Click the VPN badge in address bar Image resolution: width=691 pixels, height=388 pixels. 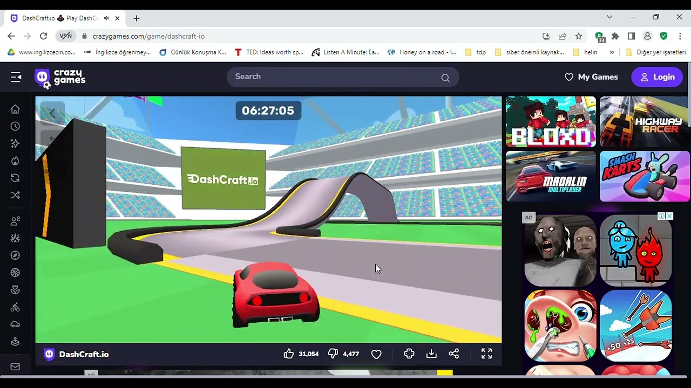click(x=66, y=36)
